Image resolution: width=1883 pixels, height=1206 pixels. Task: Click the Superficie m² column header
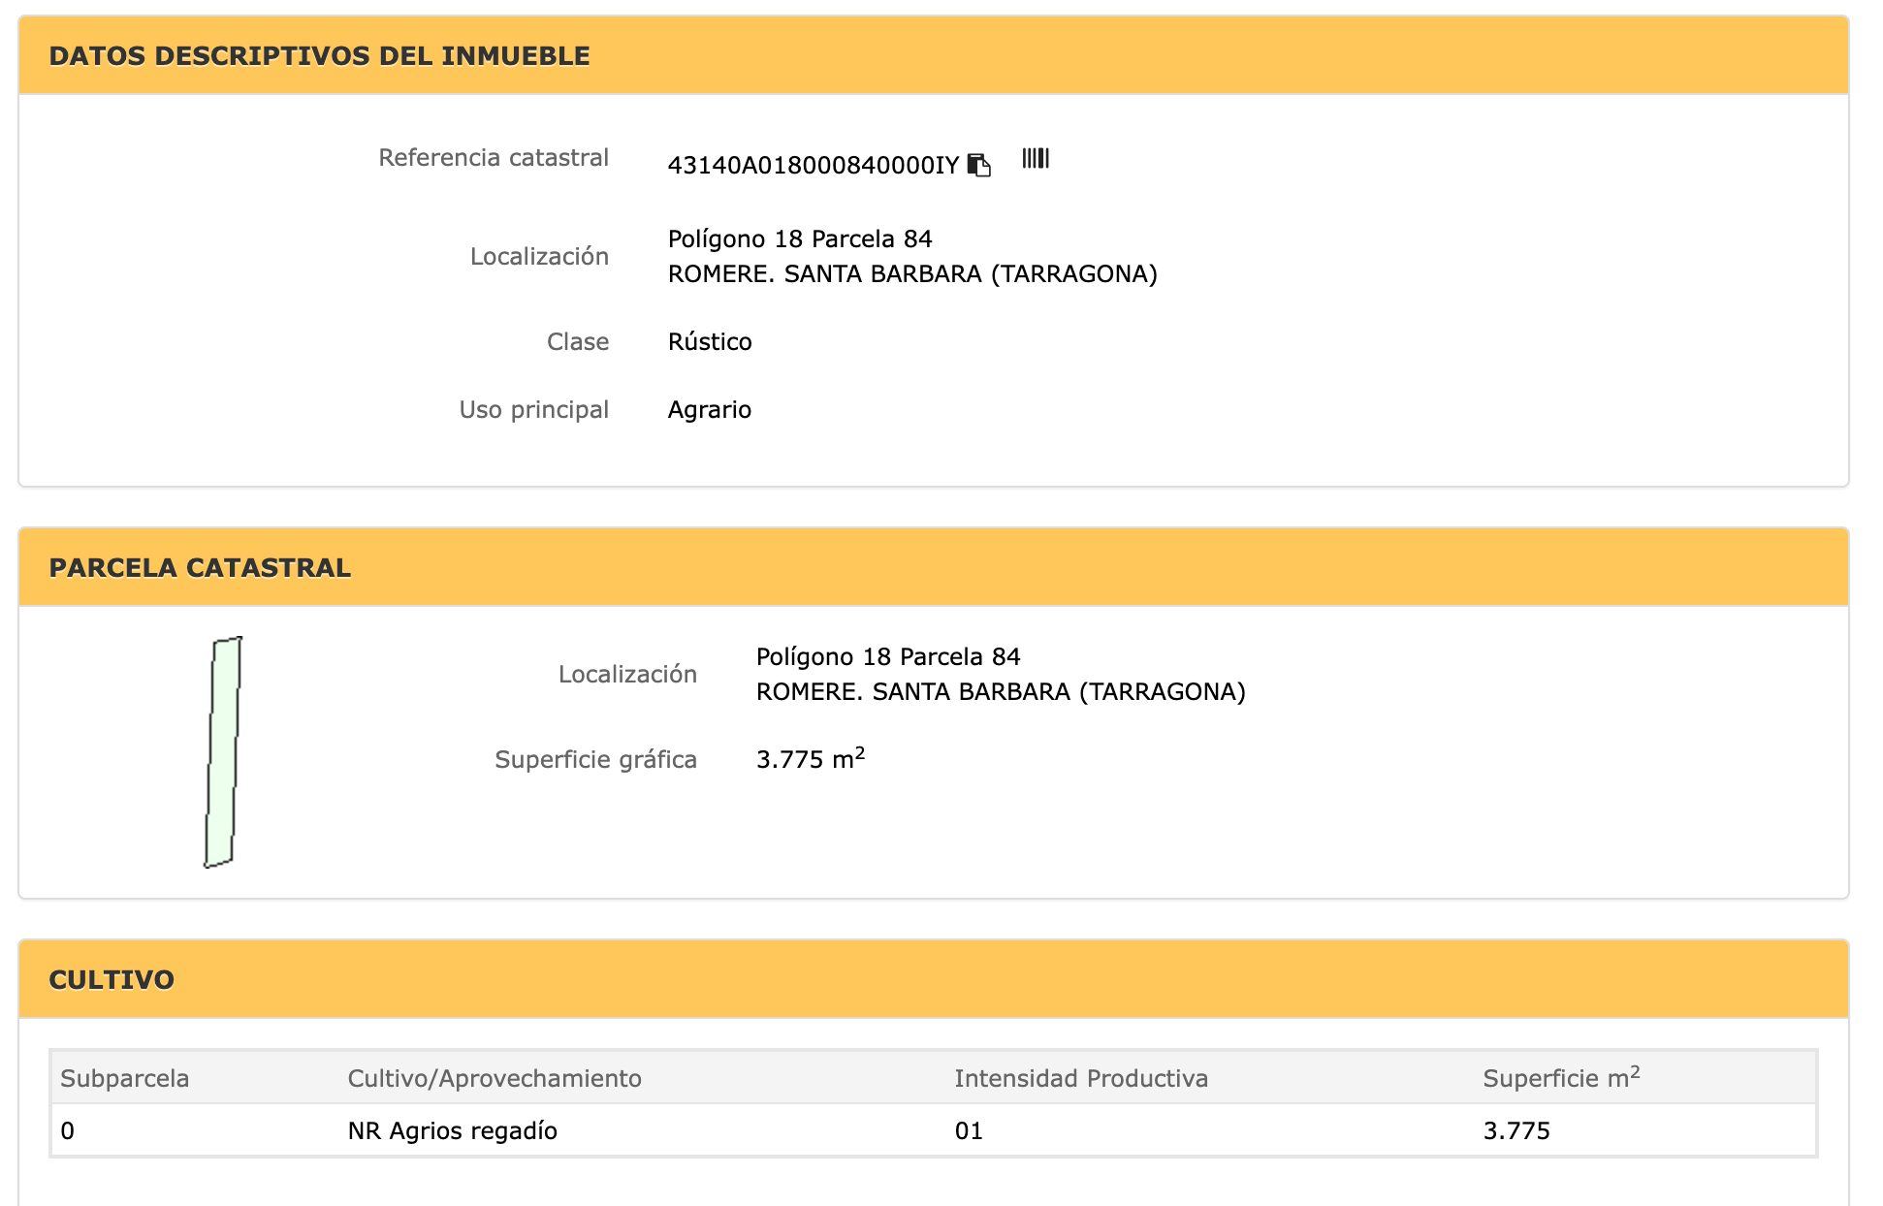coord(1561,1078)
